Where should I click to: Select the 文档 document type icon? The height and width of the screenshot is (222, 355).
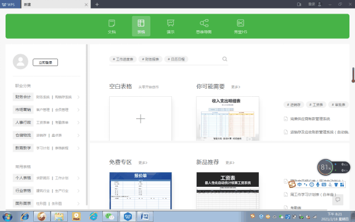point(112,27)
